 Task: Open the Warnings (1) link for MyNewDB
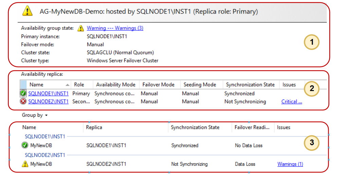click(x=290, y=164)
